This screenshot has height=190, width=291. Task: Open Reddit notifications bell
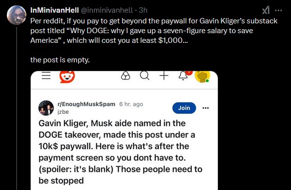(x=184, y=76)
